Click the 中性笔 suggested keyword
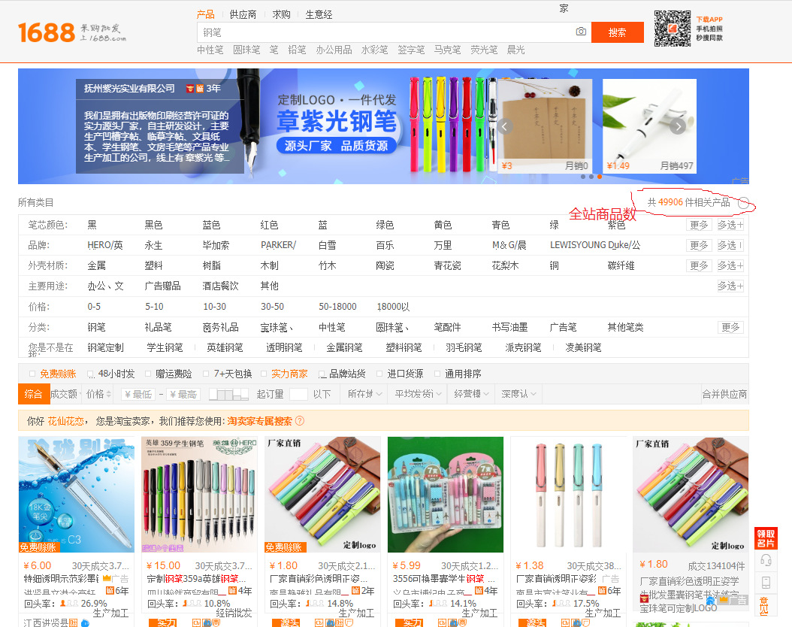 [210, 50]
